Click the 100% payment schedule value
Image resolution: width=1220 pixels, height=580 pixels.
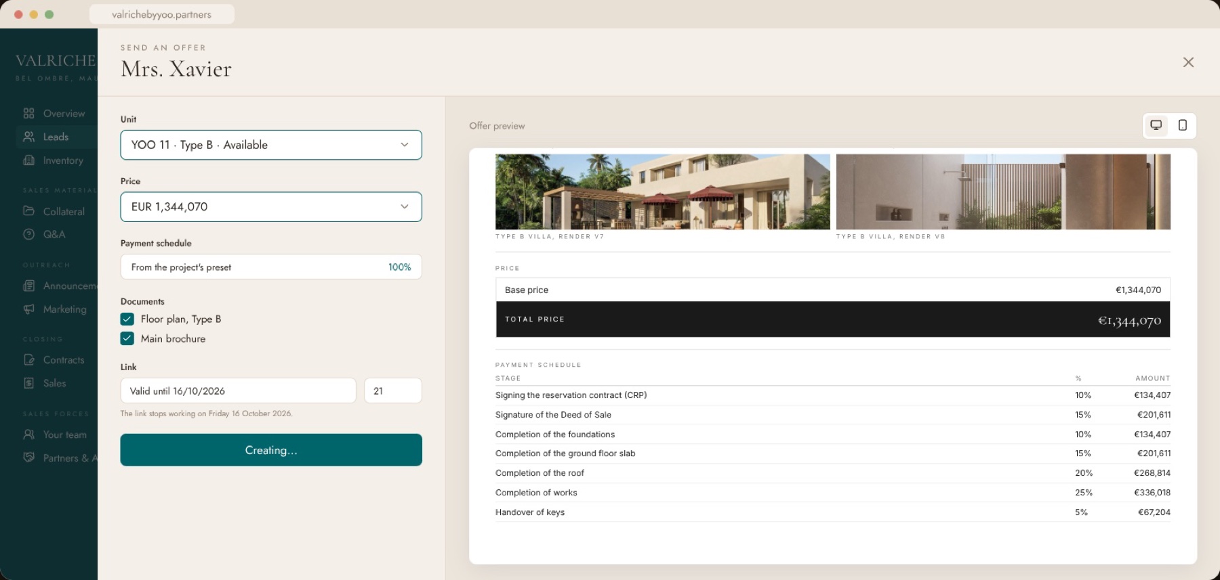pyautogui.click(x=399, y=267)
